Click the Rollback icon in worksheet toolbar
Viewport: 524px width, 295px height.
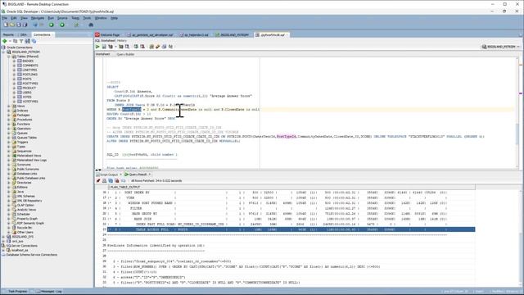142,47
